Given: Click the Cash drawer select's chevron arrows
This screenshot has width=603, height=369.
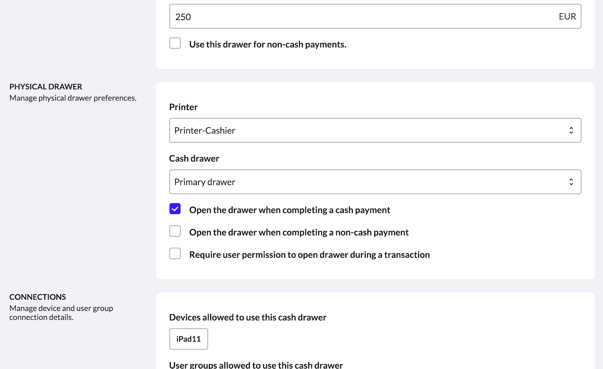Looking at the screenshot, I should pyautogui.click(x=571, y=182).
